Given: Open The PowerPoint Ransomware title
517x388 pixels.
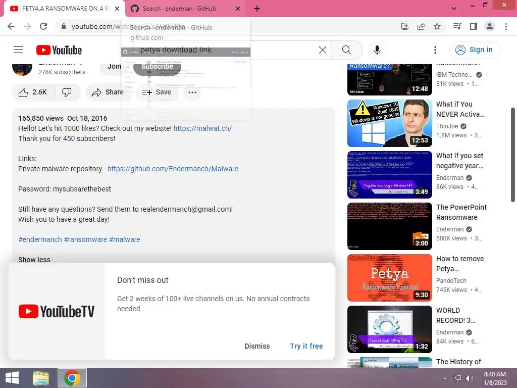Looking at the screenshot, I should [x=461, y=212].
